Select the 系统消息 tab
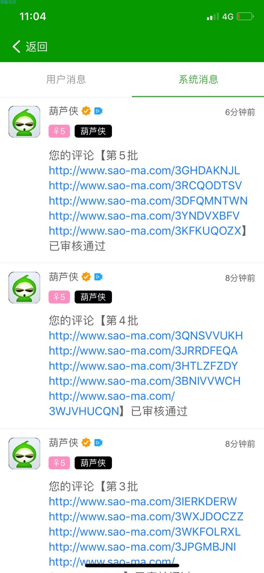 tap(198, 79)
